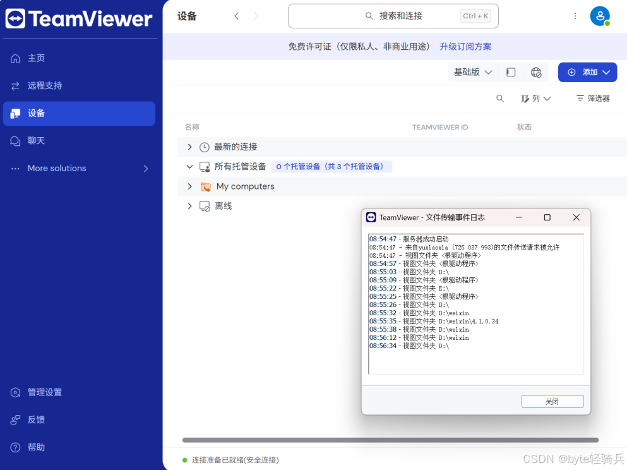Click the managed devices count badge
This screenshot has height=470, width=627.
click(x=331, y=166)
